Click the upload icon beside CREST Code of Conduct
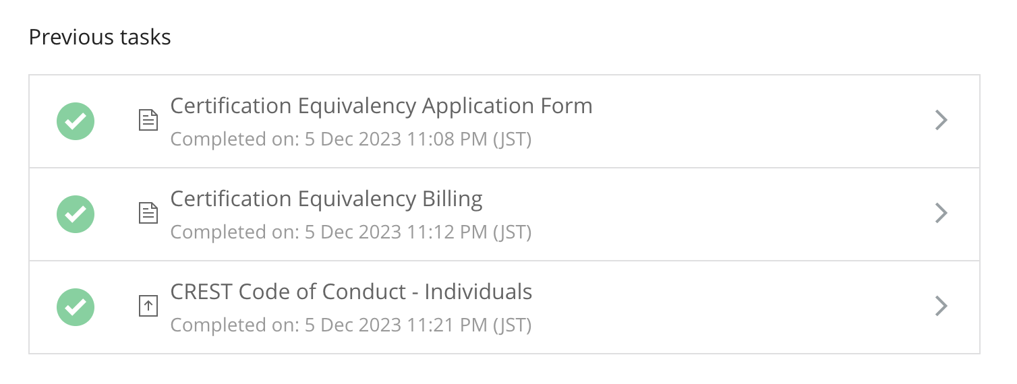 coord(148,307)
